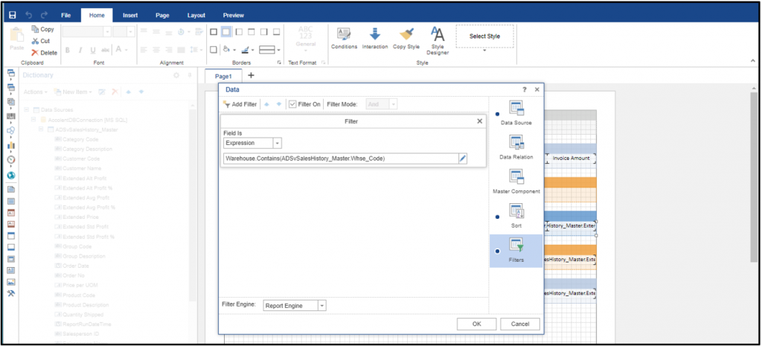The image size is (762, 346).
Task: Collapse the ADSvSalesHistory_Master tree node
Action: pos(42,129)
